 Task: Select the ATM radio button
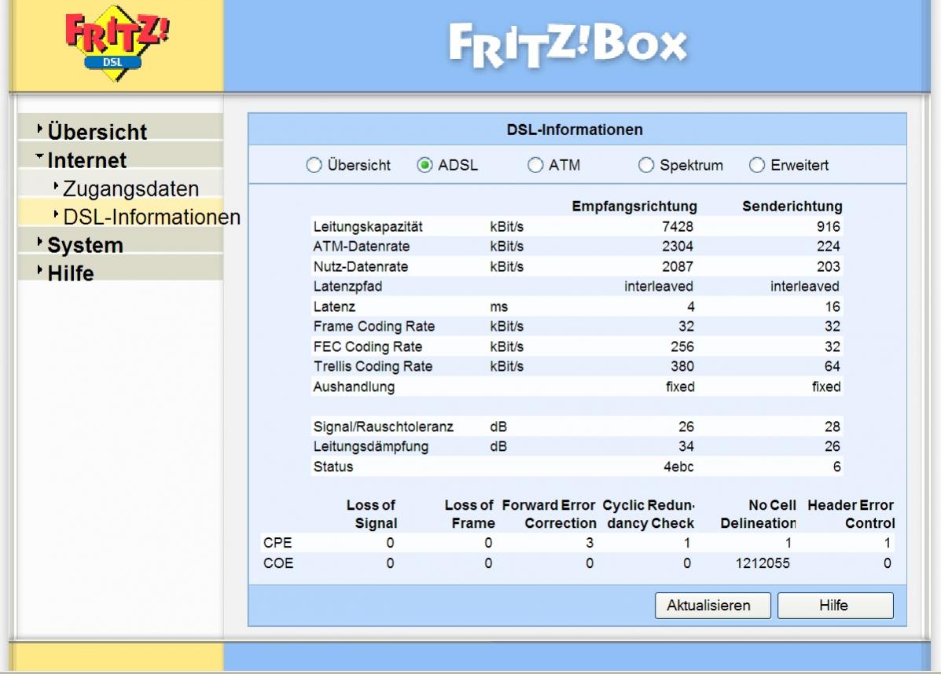point(535,165)
